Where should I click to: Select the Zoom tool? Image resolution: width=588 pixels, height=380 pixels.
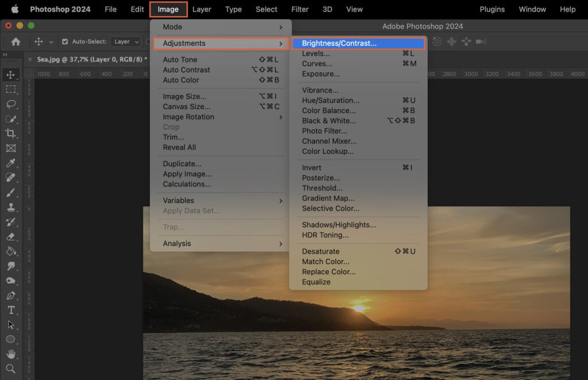tap(11, 369)
